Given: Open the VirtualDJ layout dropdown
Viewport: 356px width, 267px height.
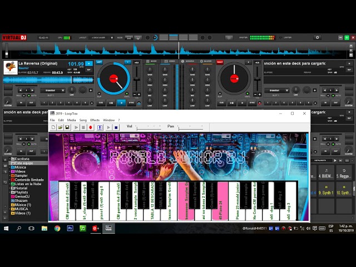Looking at the screenshot, I should 102,37.
